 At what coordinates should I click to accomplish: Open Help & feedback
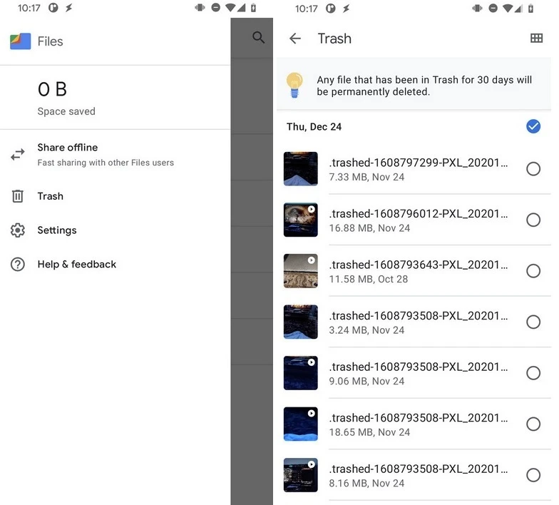(76, 265)
